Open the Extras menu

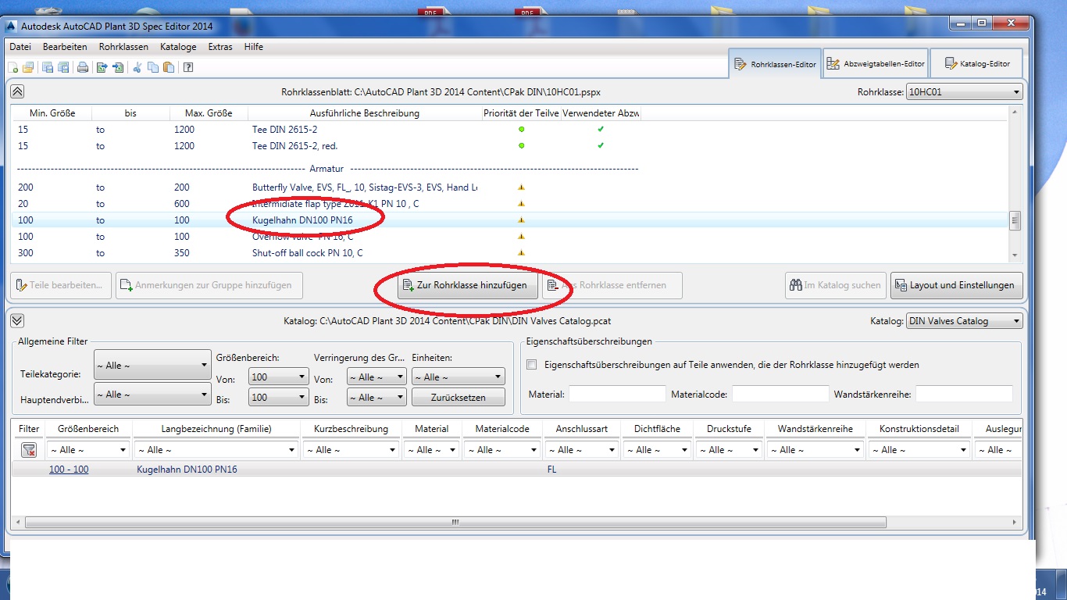click(220, 47)
